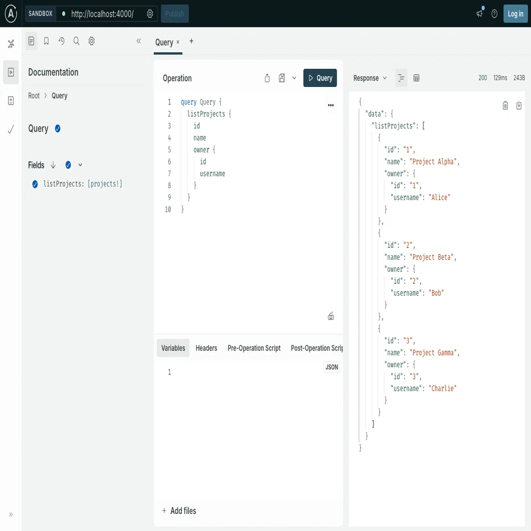Toggle the listProjects field checkmark
This screenshot has width=531, height=531.
click(35, 184)
